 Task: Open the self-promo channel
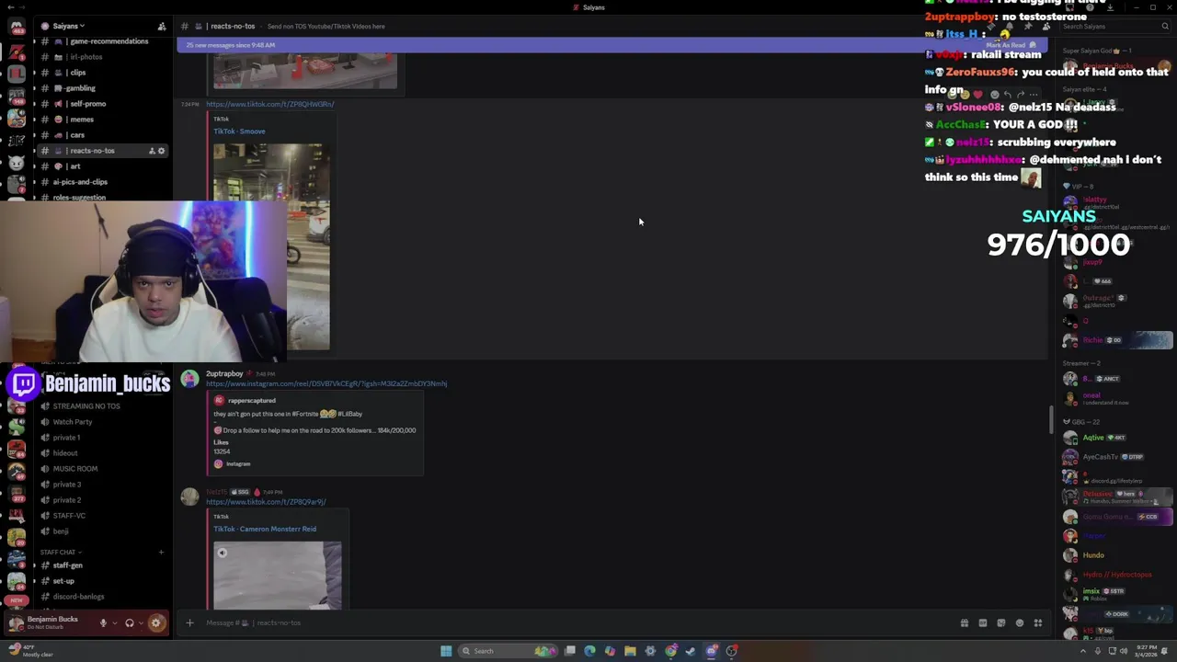tap(101, 104)
